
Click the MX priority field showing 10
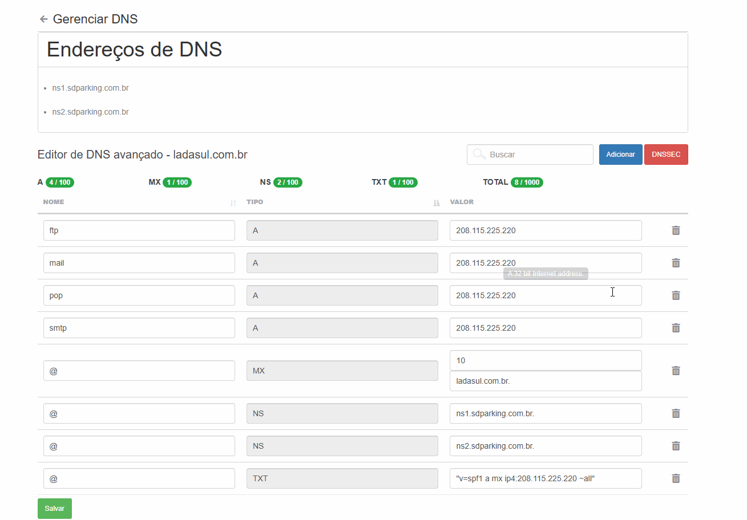pos(546,360)
